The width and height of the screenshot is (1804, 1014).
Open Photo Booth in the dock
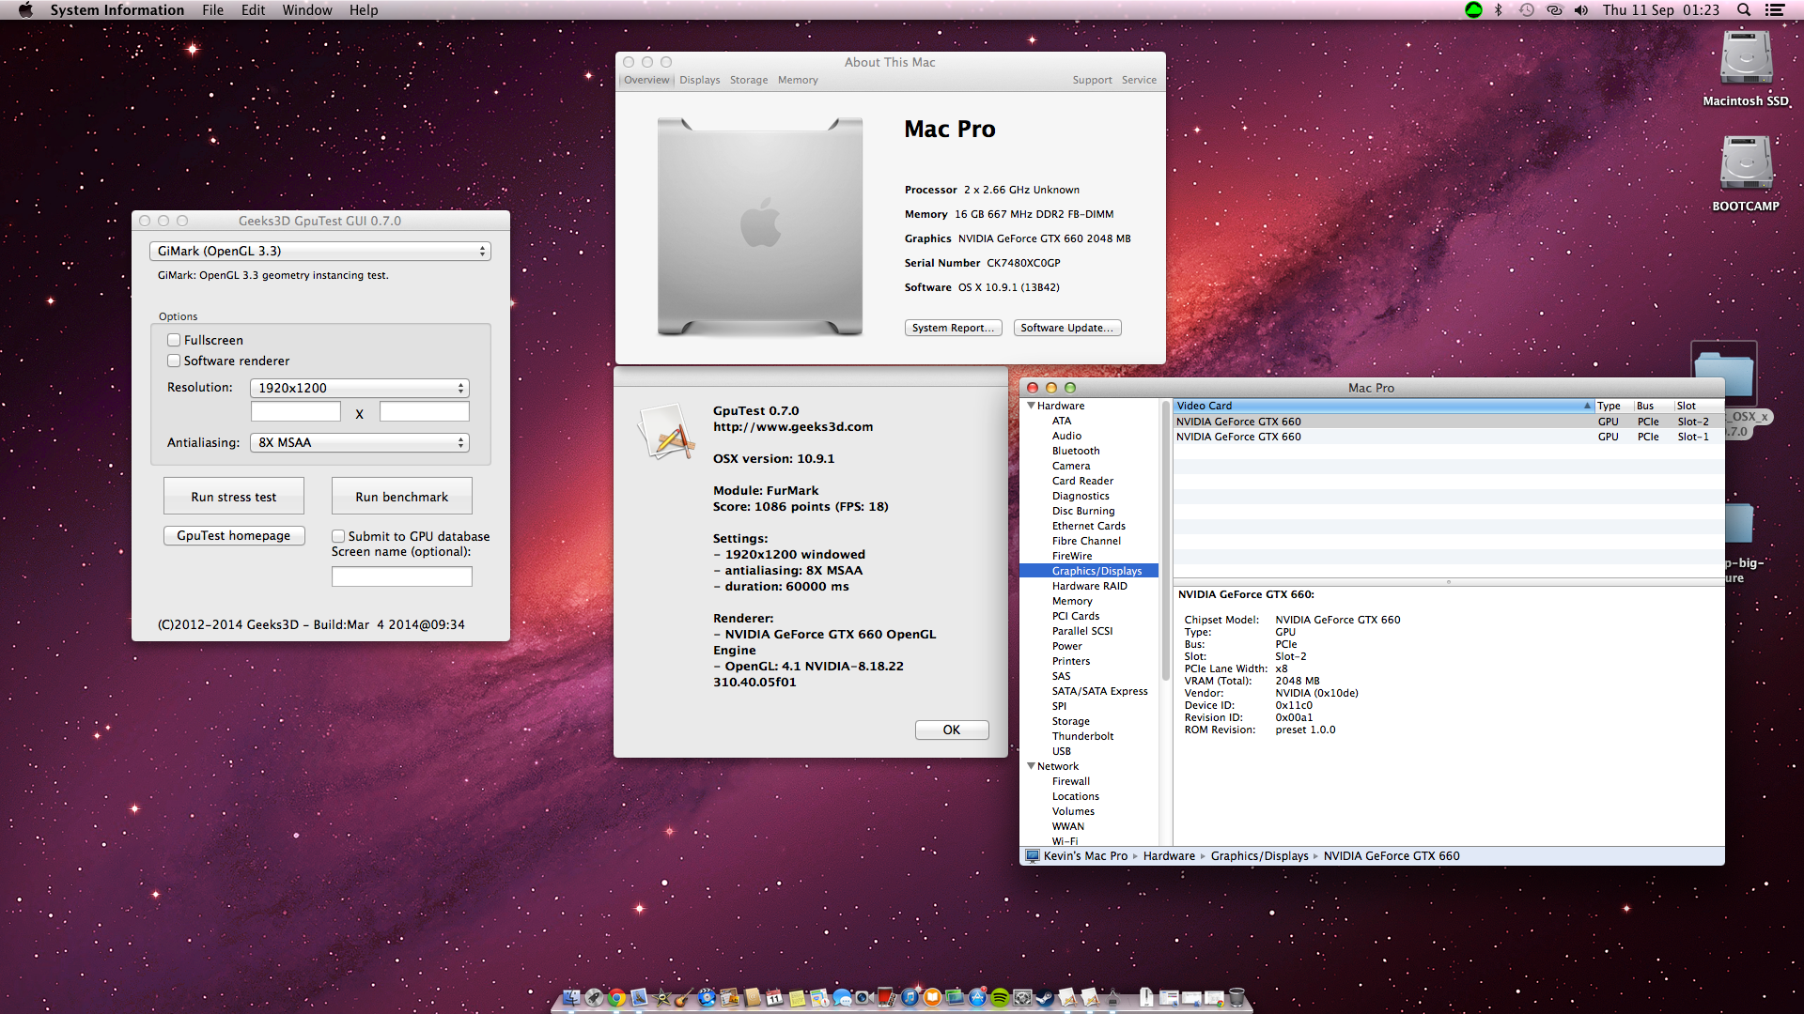(x=886, y=997)
